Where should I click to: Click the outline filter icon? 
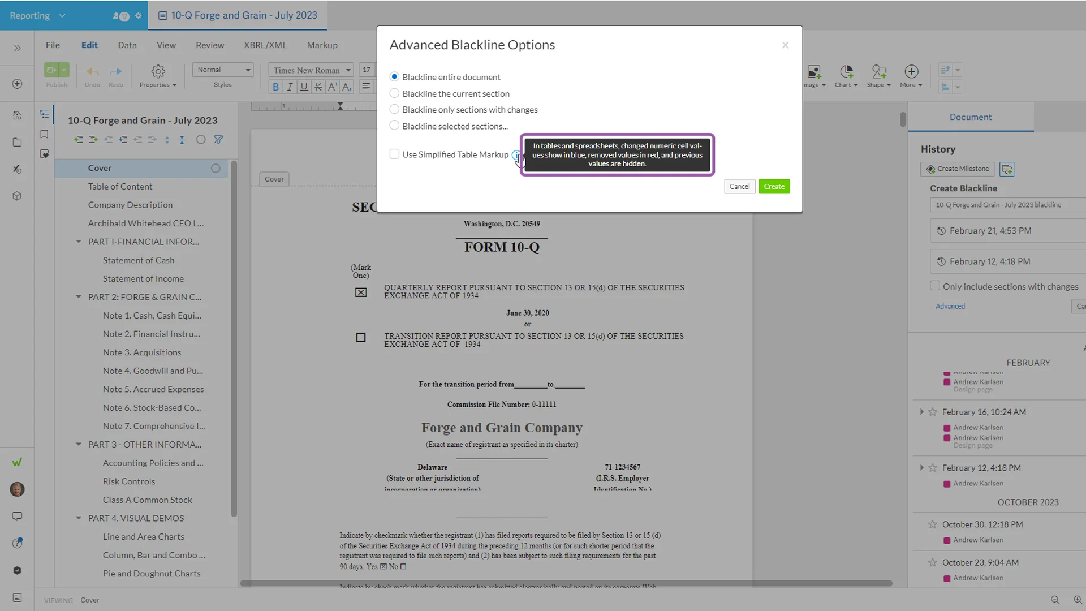tap(218, 140)
